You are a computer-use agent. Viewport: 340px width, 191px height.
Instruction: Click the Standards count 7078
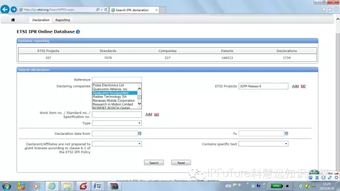point(108,58)
